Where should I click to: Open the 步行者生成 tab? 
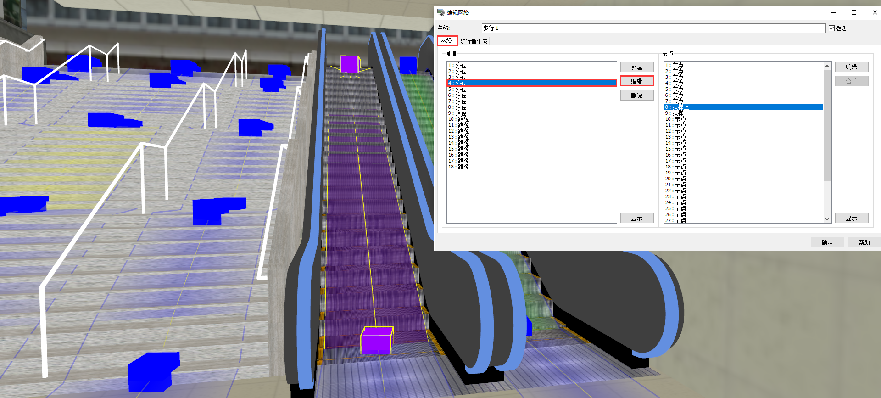tap(474, 41)
